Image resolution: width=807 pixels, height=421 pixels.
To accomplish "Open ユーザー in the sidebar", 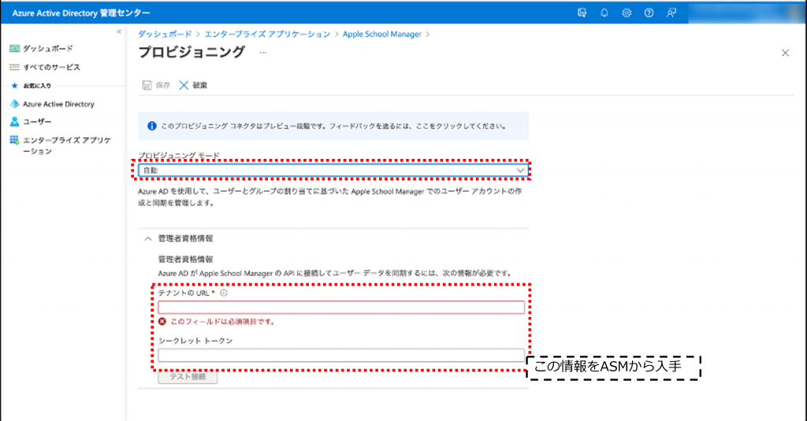I will [31, 122].
